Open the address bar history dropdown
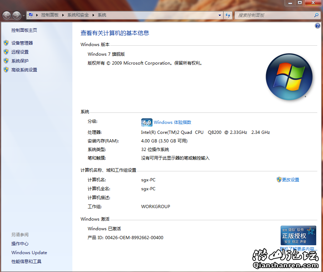Screen dimensions: 323x272 (x=220, y=15)
